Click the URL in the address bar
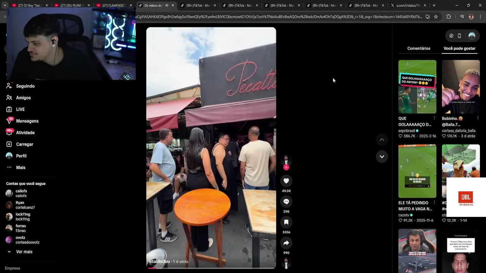The width and height of the screenshot is (486, 273). (x=279, y=17)
